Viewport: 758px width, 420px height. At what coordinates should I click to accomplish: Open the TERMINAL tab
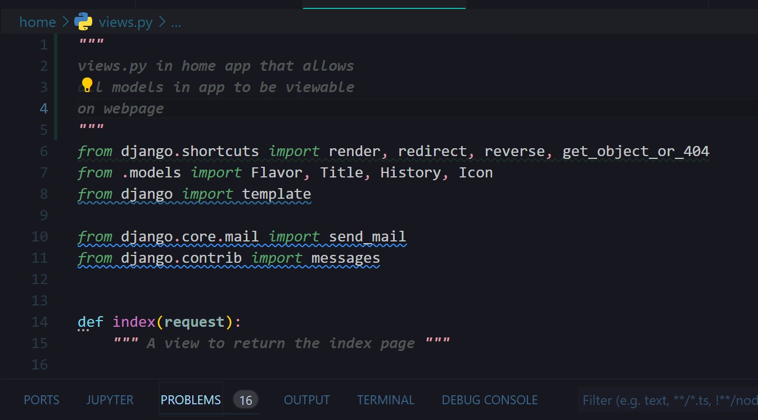386,400
